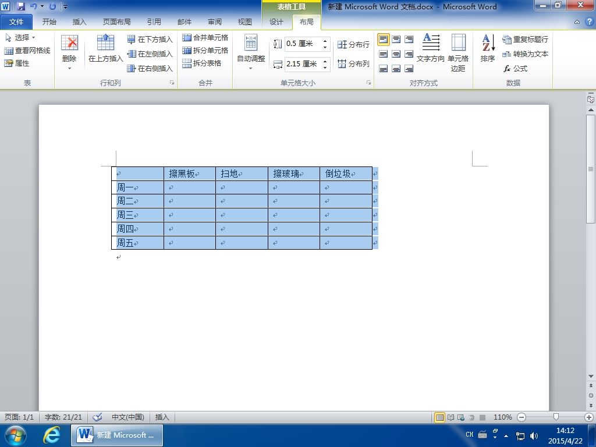596x447 pixels.
Task: Open the 文件 tab
Action: pos(16,22)
